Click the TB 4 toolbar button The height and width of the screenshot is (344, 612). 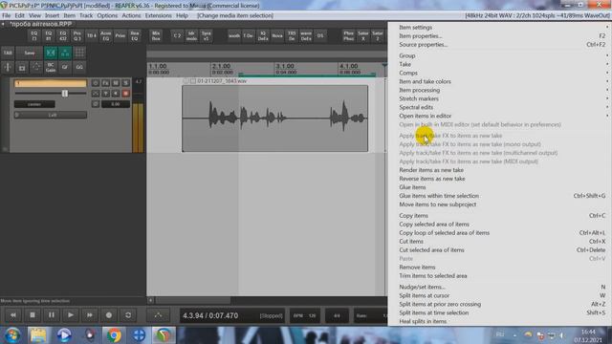[x=92, y=36]
